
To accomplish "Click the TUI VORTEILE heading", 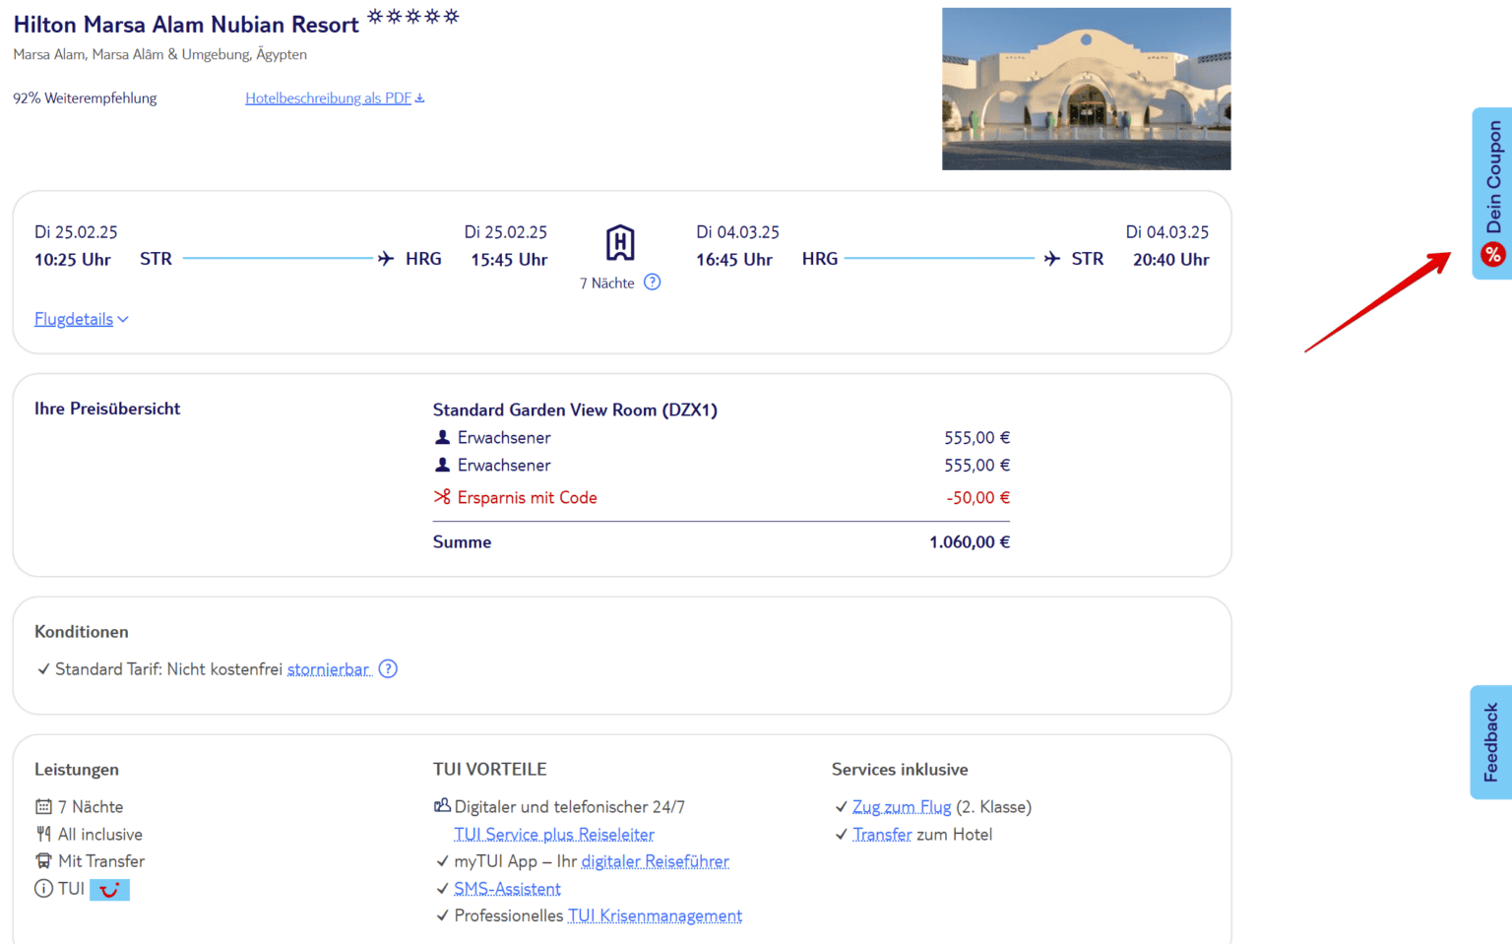I will pos(489,770).
